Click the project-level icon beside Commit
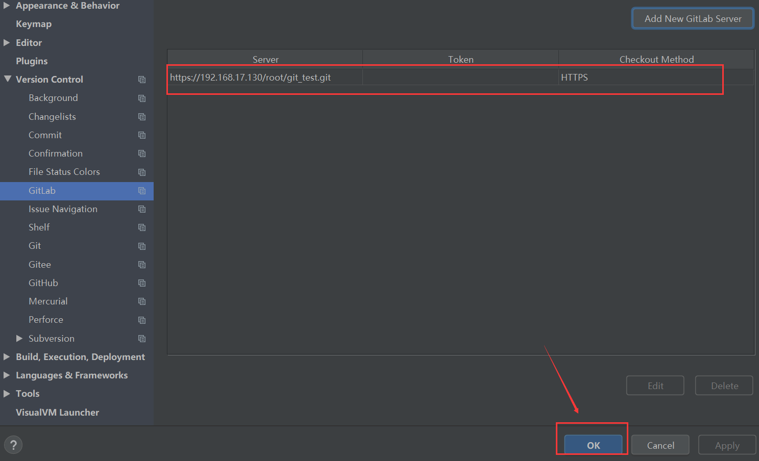The width and height of the screenshot is (759, 461). [142, 135]
